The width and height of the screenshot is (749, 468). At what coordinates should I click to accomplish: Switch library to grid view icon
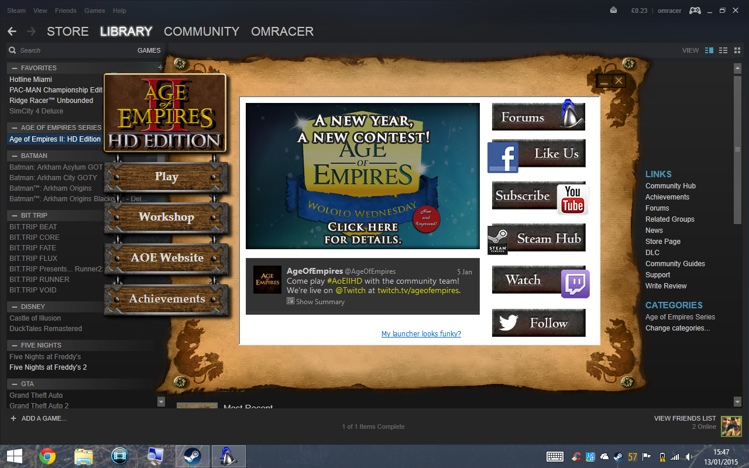(x=737, y=50)
